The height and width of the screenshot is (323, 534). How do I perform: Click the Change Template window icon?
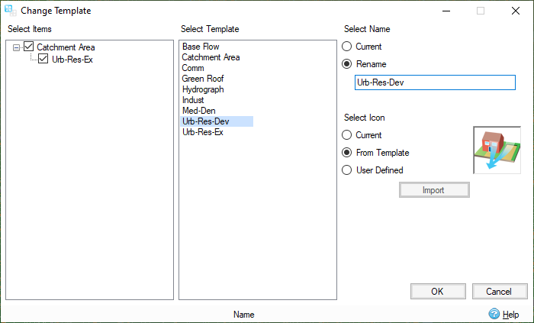[x=11, y=11]
